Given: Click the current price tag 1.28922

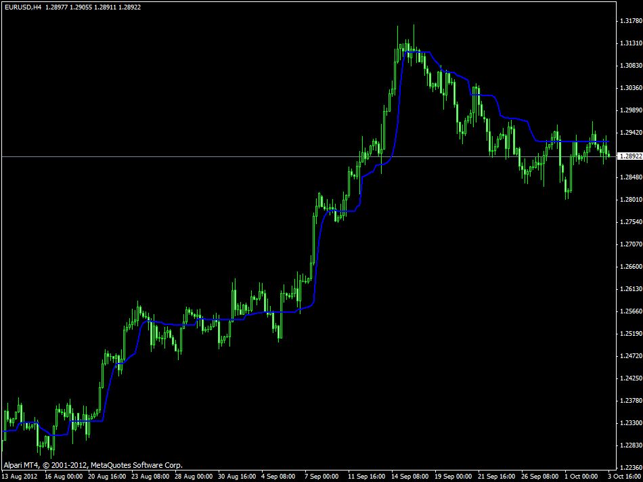Looking at the screenshot, I should pyautogui.click(x=629, y=156).
